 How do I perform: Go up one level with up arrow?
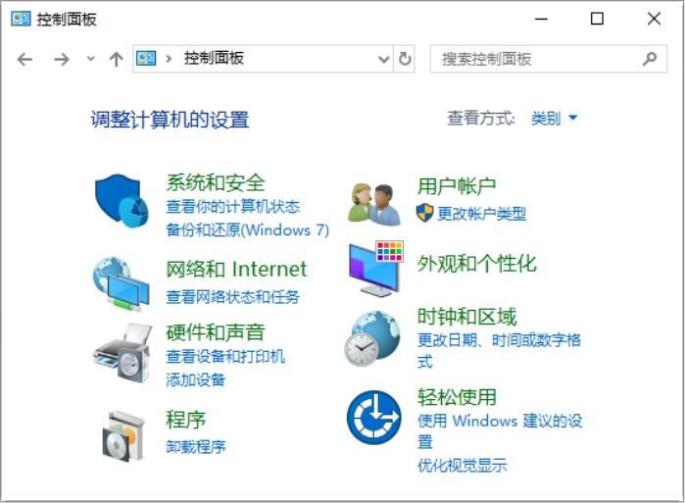point(117,59)
